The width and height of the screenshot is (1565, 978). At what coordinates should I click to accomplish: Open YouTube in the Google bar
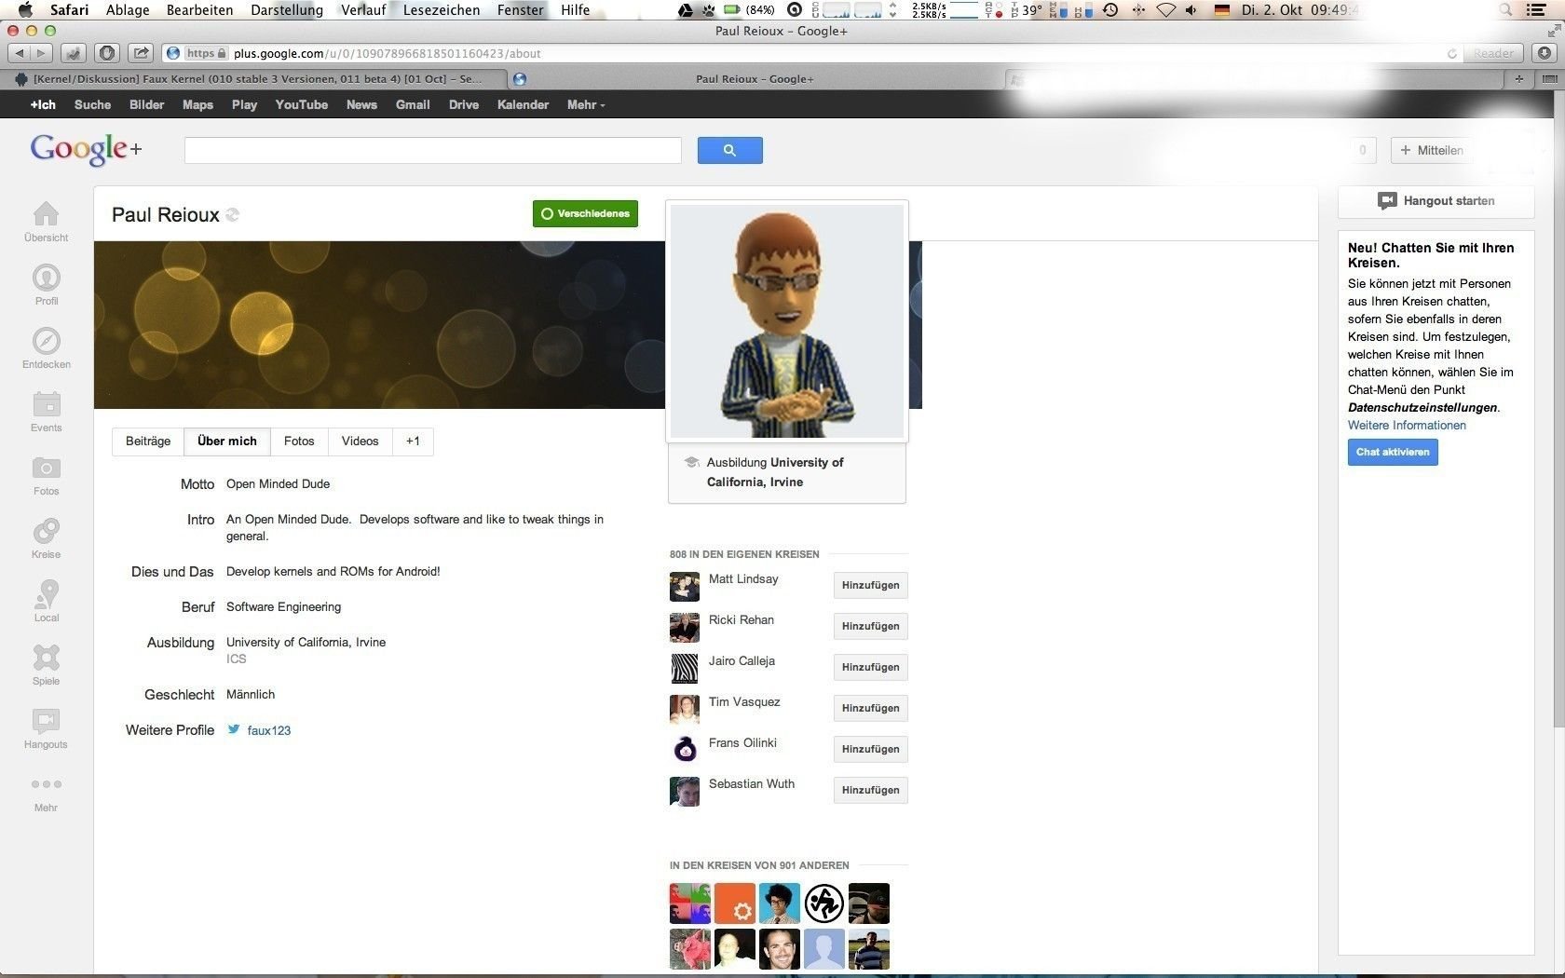302,104
